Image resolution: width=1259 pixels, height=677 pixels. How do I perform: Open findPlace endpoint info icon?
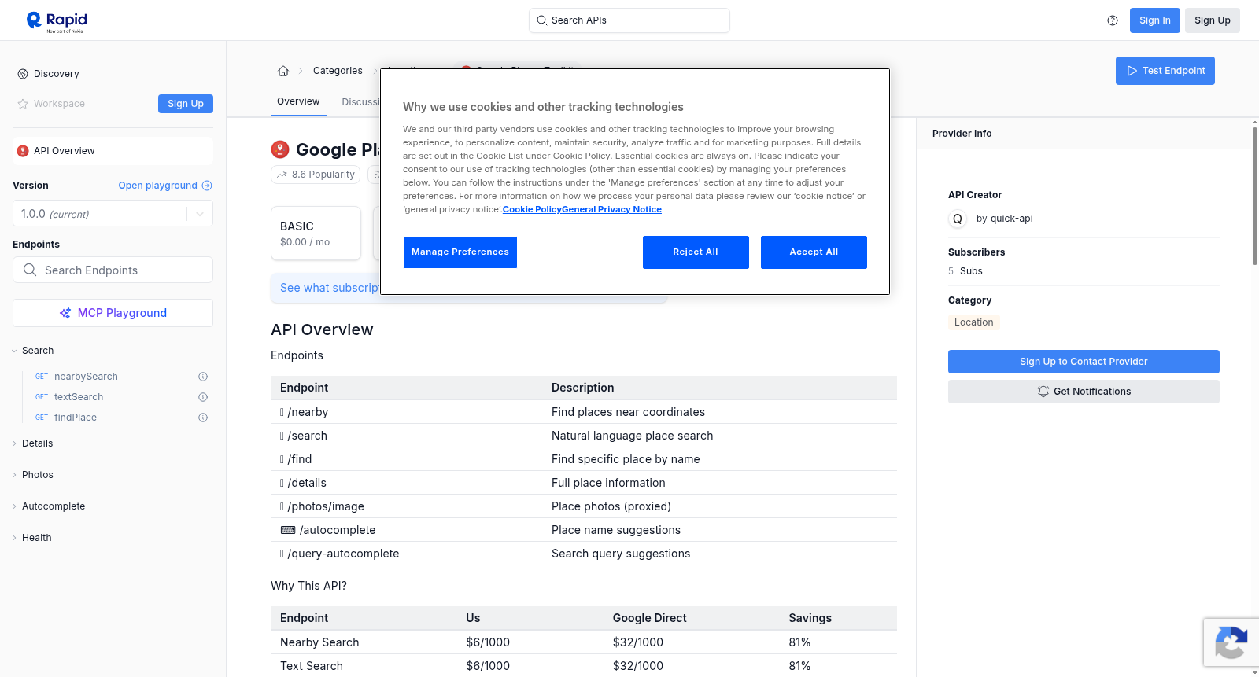coord(203,418)
